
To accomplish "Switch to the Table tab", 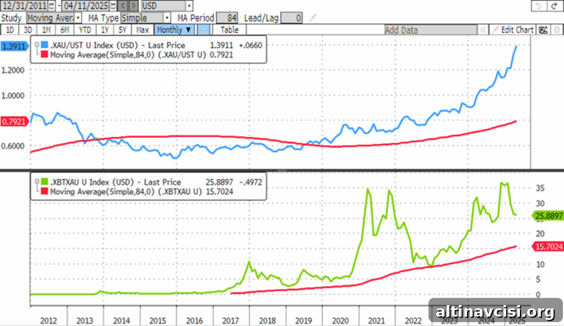I will click(x=230, y=30).
